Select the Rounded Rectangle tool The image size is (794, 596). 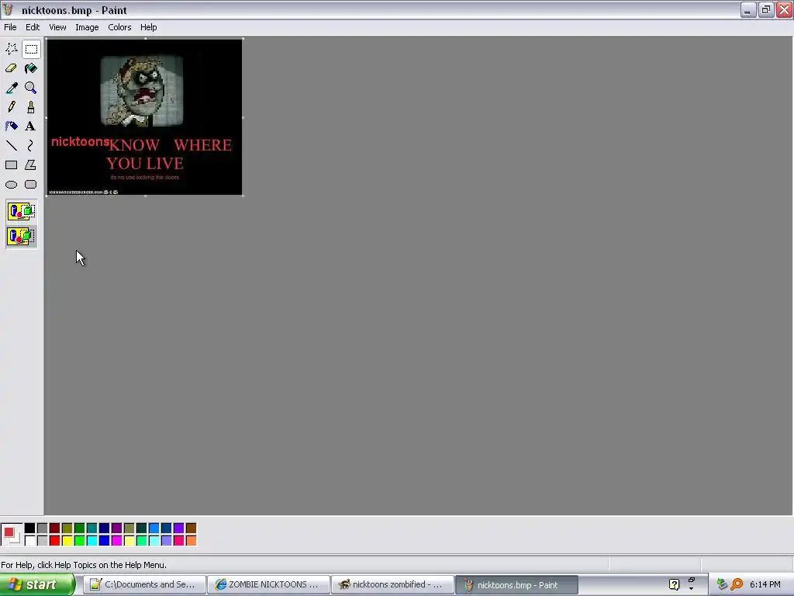31,185
